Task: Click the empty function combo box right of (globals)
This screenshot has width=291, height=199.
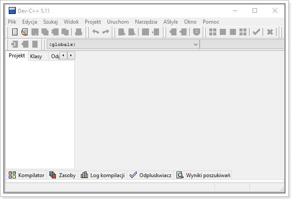Action: pos(242,45)
